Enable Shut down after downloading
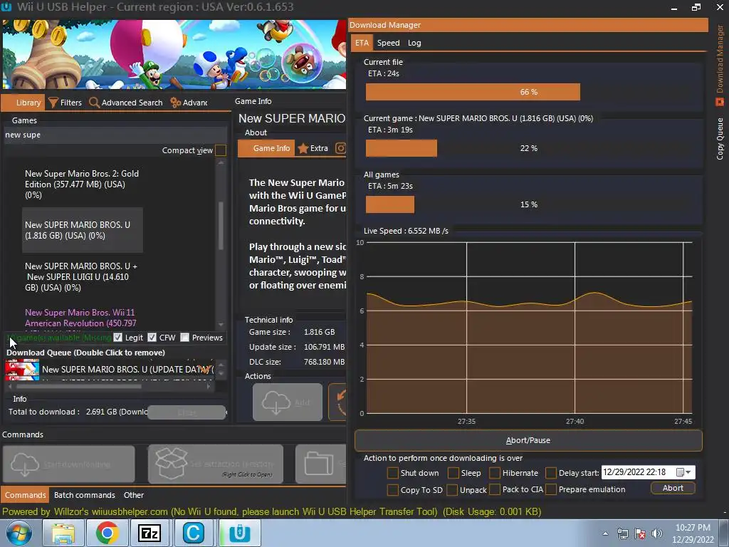This screenshot has width=729, height=547. pyautogui.click(x=393, y=473)
